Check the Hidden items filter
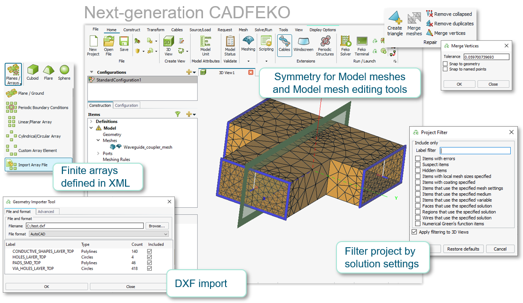Image resolution: width=523 pixels, height=303 pixels. coord(418,171)
